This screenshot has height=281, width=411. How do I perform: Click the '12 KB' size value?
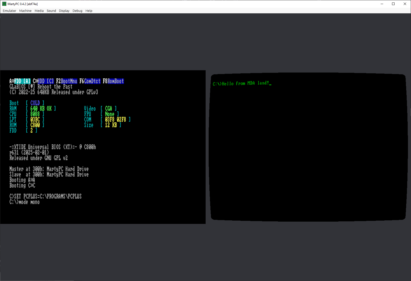pos(111,125)
